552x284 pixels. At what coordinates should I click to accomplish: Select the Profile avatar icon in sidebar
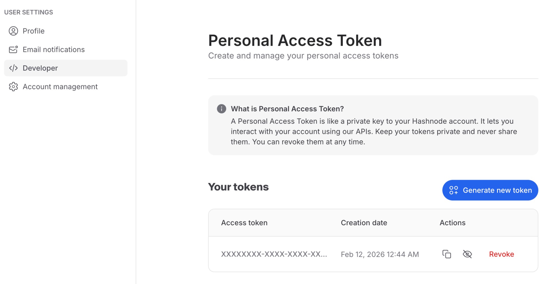13,31
